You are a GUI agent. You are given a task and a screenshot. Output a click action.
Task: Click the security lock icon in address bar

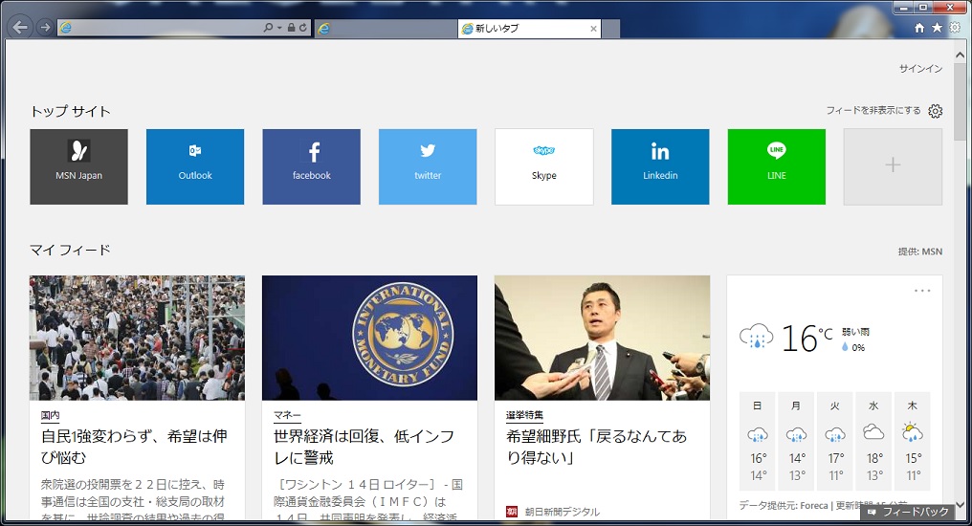[x=291, y=28]
